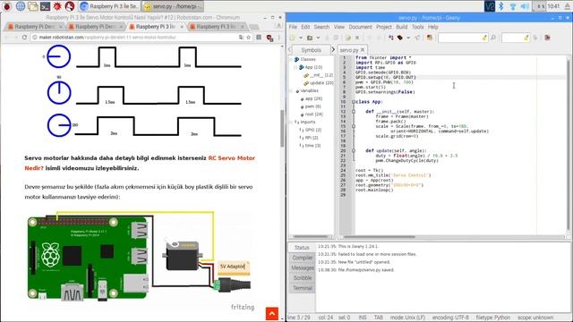Collapse the App [10] class node
Viewport: 573px width, 322px height.
click(x=295, y=67)
